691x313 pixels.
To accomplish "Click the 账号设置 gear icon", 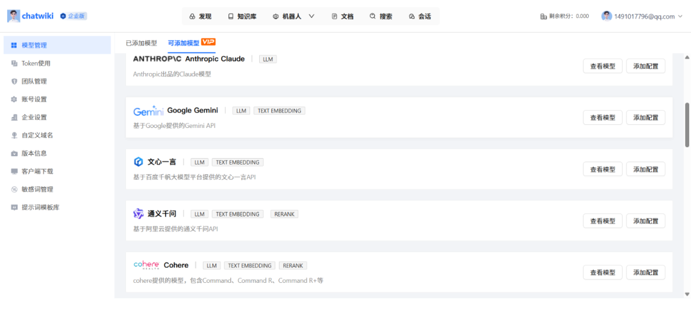I will coord(14,99).
